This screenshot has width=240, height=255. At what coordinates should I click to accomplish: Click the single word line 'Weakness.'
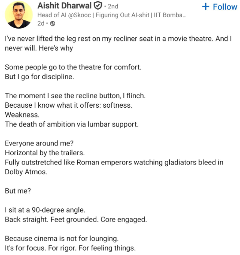coord(22,115)
